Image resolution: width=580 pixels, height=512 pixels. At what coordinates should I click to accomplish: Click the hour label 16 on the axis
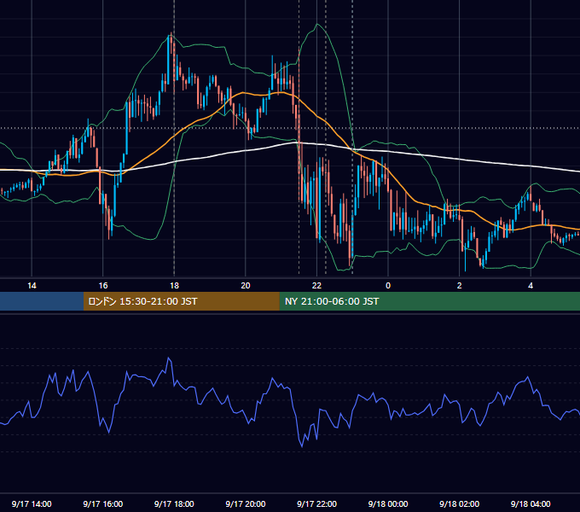(x=103, y=286)
